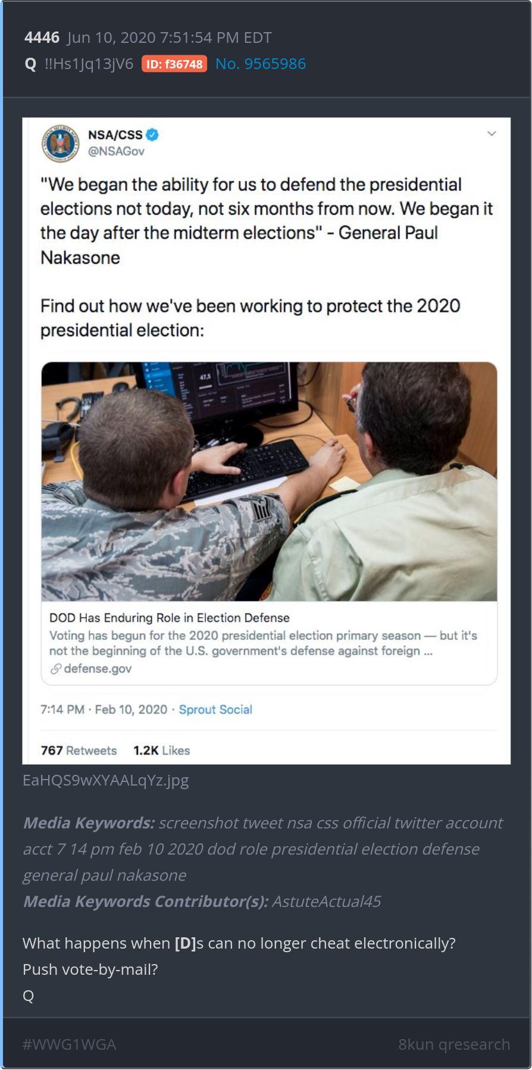
Task: Open post number 9565986 link
Action: (x=261, y=64)
